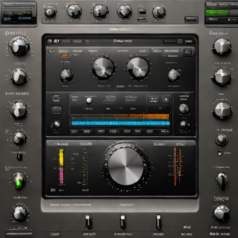Screen dimensions: 238x238
Task: Click the green-lit knob in the left column
Action: coord(19,180)
